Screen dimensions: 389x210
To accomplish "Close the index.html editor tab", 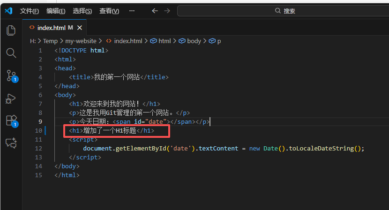I will point(80,28).
